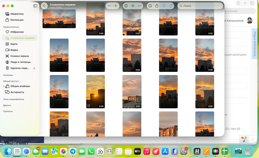
Task: Select the sunset video marked 0:08
Action: pos(96,92)
